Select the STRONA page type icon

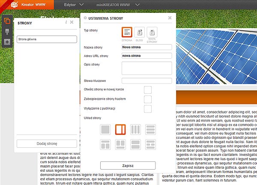point(127,32)
